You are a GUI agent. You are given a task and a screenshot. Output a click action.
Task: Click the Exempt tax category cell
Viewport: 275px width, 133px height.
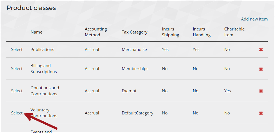pos(129,91)
